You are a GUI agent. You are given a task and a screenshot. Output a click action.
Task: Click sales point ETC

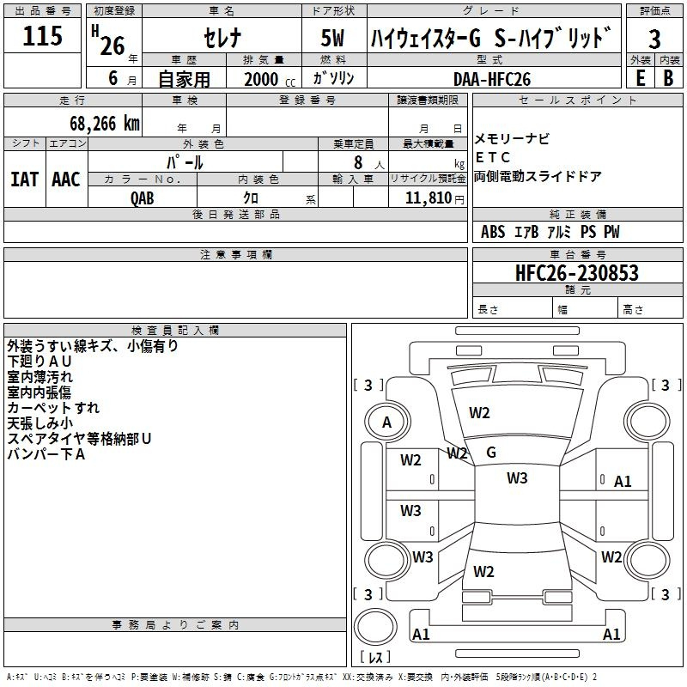(x=493, y=157)
